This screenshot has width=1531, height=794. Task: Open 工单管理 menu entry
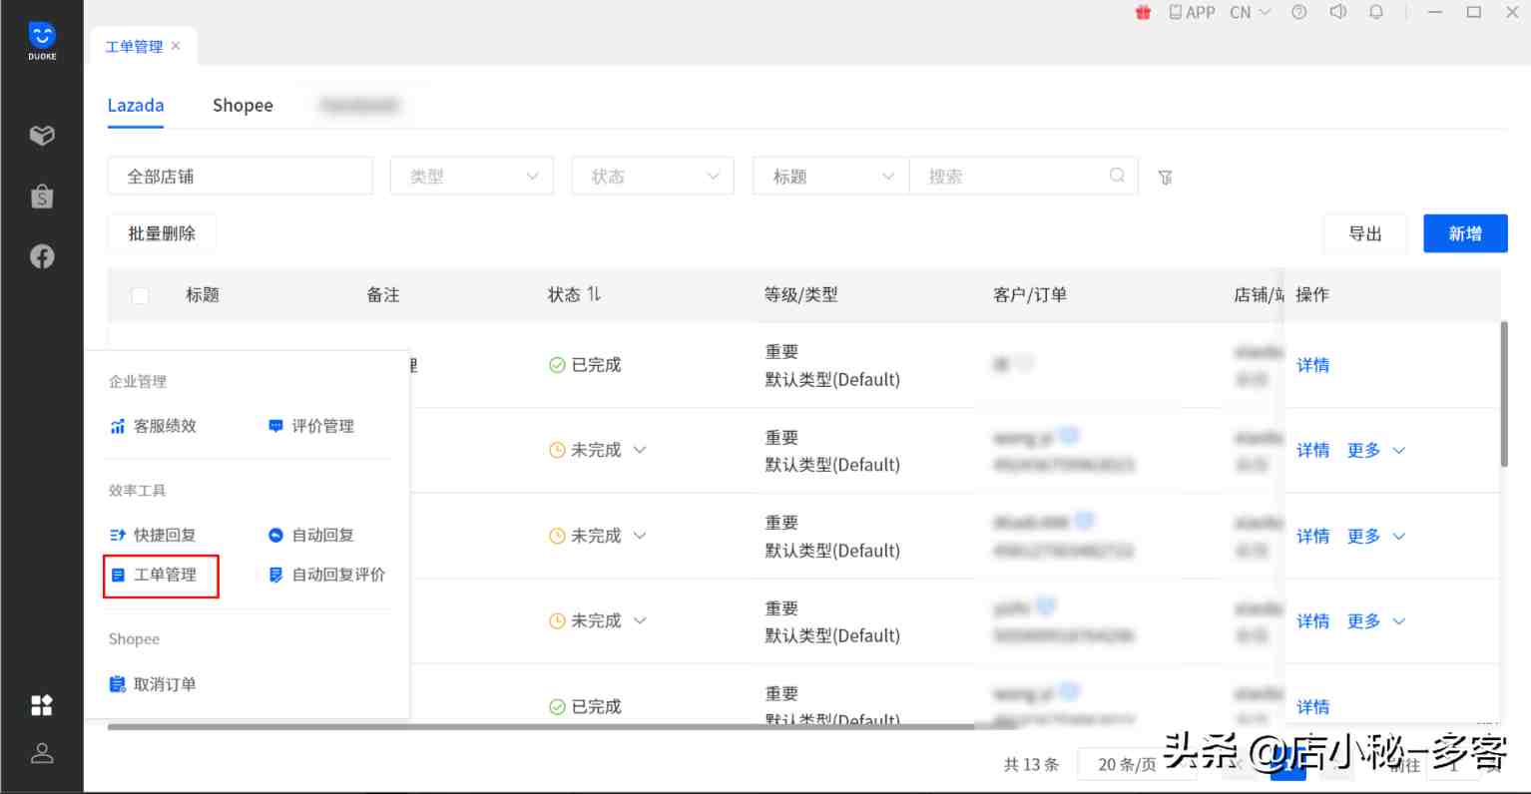(161, 575)
